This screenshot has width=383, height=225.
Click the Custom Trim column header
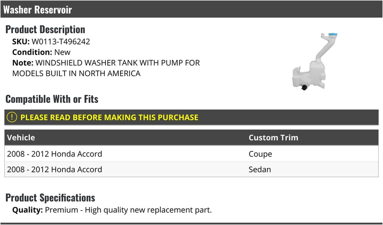(273, 137)
